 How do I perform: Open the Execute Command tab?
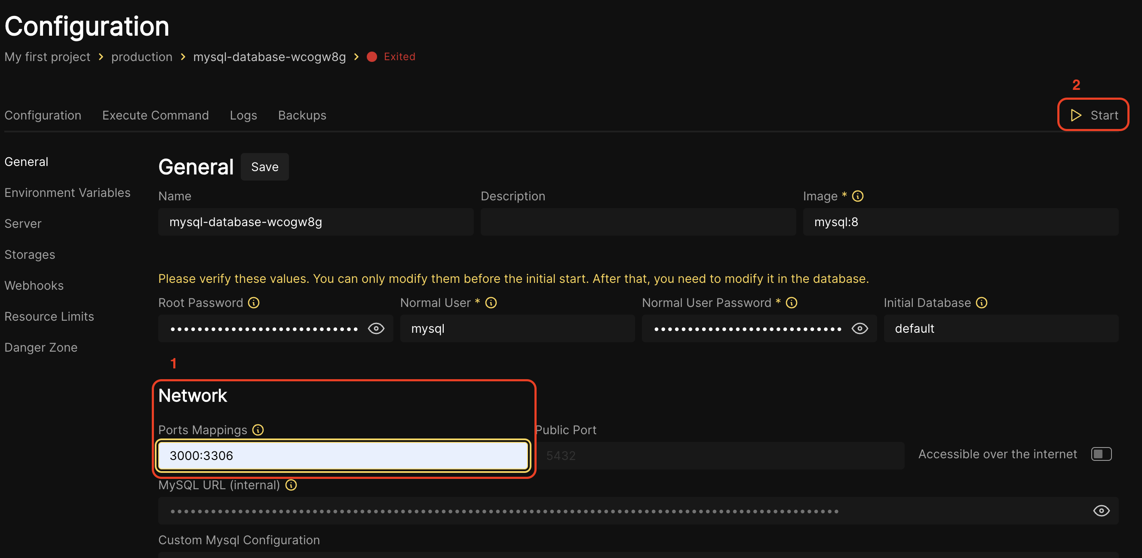[x=155, y=115]
